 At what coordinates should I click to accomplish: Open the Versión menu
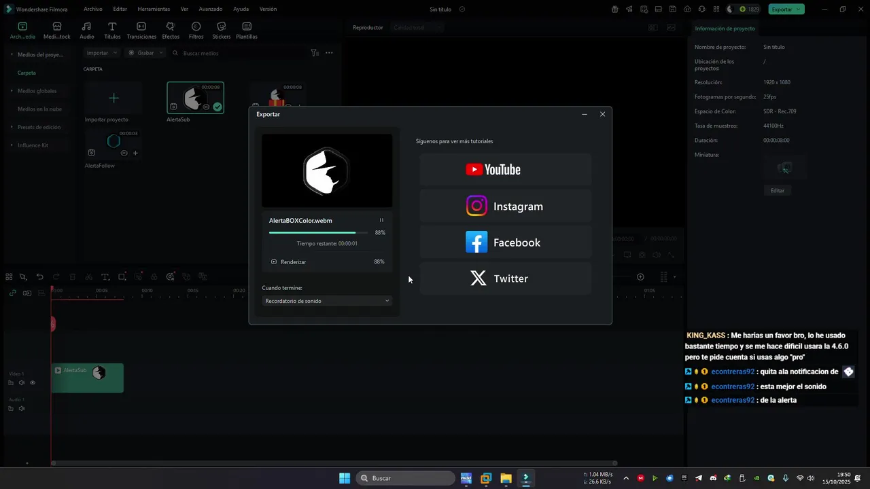pyautogui.click(x=268, y=9)
